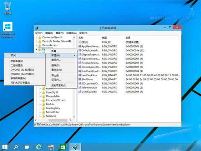Select DWORD (32 位)值(D) in the submenu
Image resolution: width=201 pixels, height=151 pixels.
click(x=24, y=70)
